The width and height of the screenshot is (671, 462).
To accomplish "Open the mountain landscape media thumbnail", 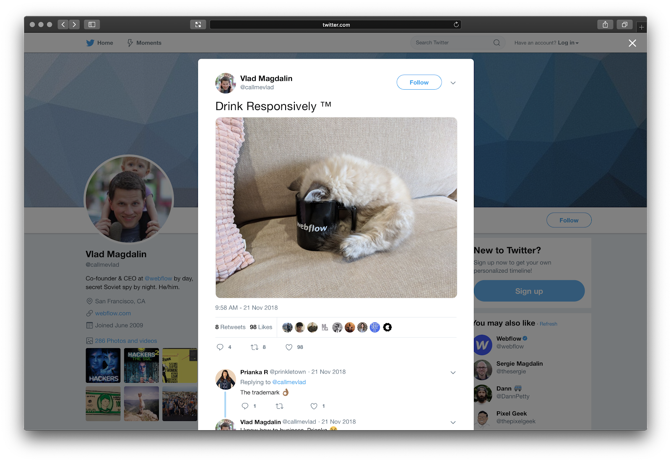I will (141, 404).
